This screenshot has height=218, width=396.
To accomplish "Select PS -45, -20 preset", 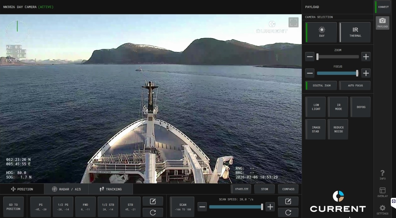I will (x=41, y=207).
